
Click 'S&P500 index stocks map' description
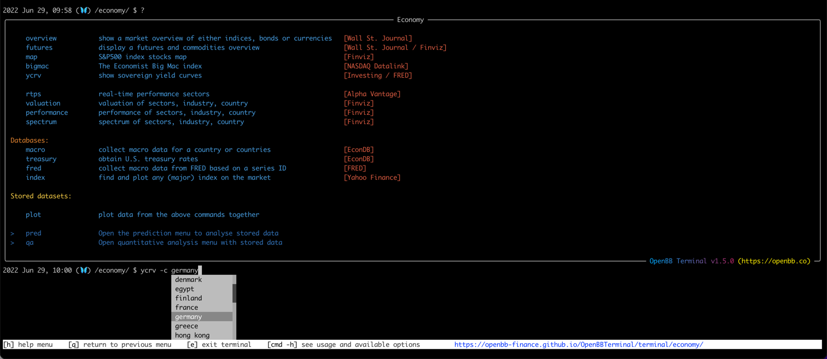click(x=142, y=57)
